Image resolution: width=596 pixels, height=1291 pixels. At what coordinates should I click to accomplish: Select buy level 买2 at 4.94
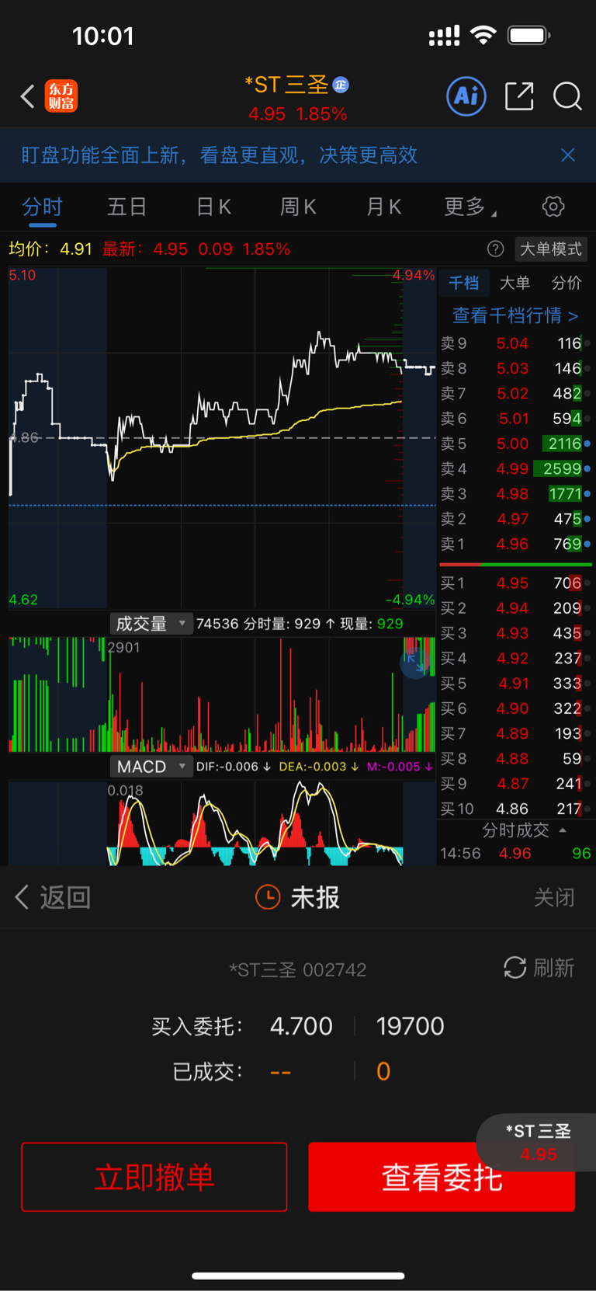(x=515, y=607)
